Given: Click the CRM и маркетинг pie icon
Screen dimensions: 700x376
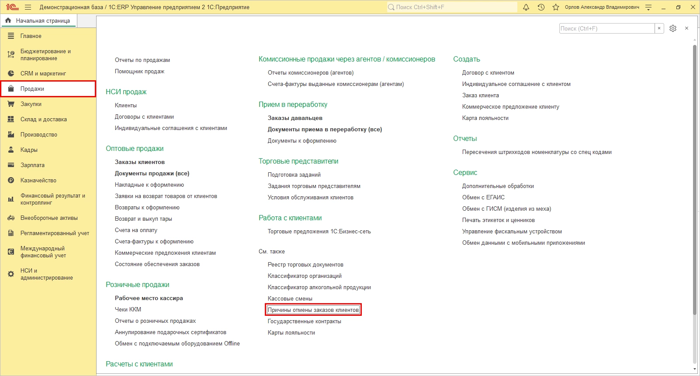Looking at the screenshot, I should click(11, 73).
